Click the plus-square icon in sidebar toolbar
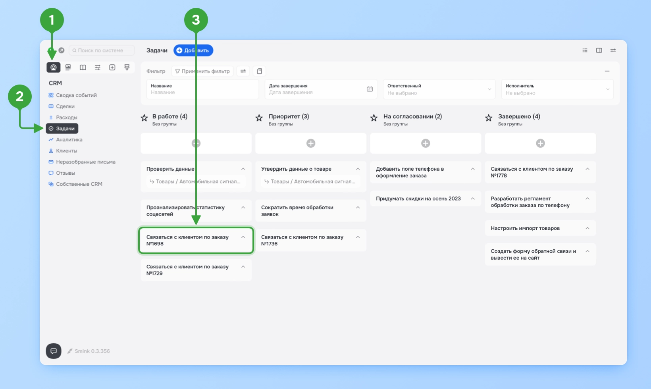 click(112, 67)
